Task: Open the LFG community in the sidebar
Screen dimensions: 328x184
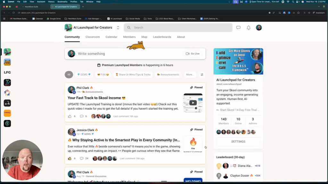Action: [x=7, y=73]
